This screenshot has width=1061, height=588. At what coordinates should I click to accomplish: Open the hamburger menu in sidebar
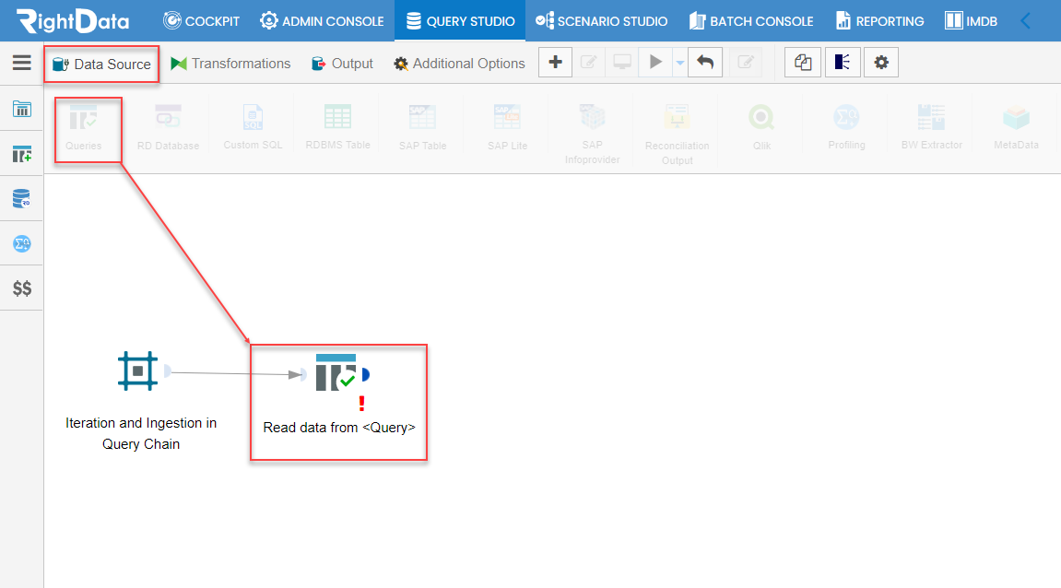[x=21, y=63]
